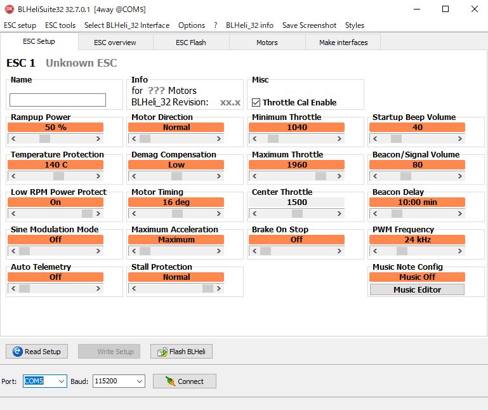This screenshot has width=488, height=410.
Task: Toggle Throttle Cal Enable checkbox
Action: tap(256, 102)
